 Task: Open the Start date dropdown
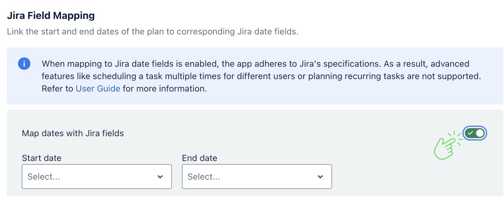click(x=97, y=177)
